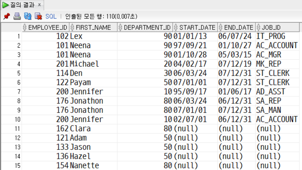Click employee ID 114 cell
The height and width of the screenshot is (170, 302).
45,73
